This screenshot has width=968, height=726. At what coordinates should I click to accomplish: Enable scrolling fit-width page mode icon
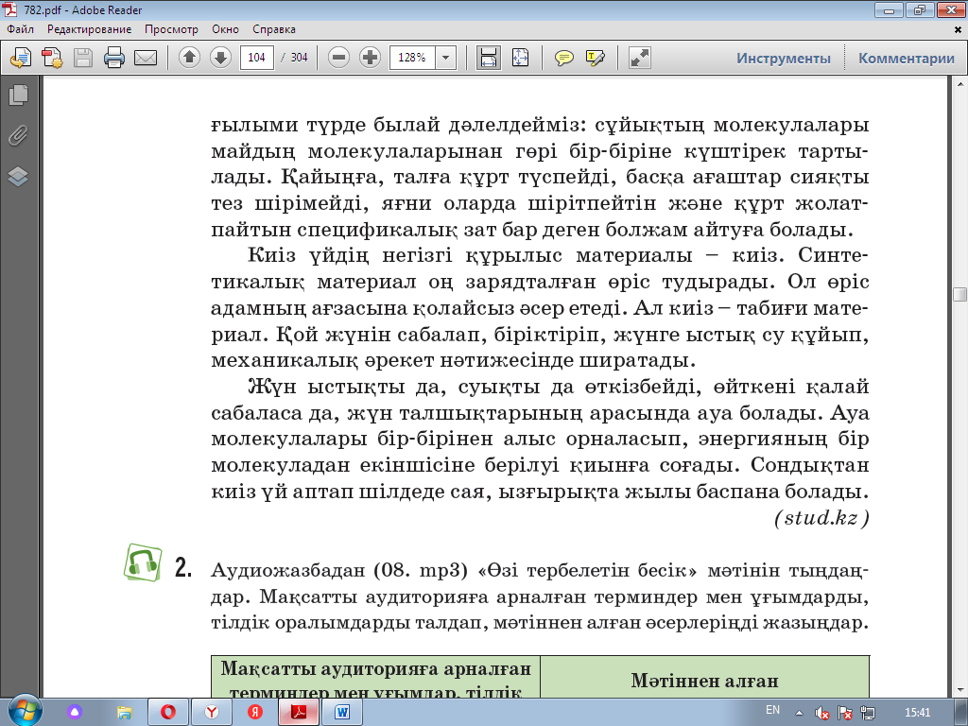[x=489, y=58]
